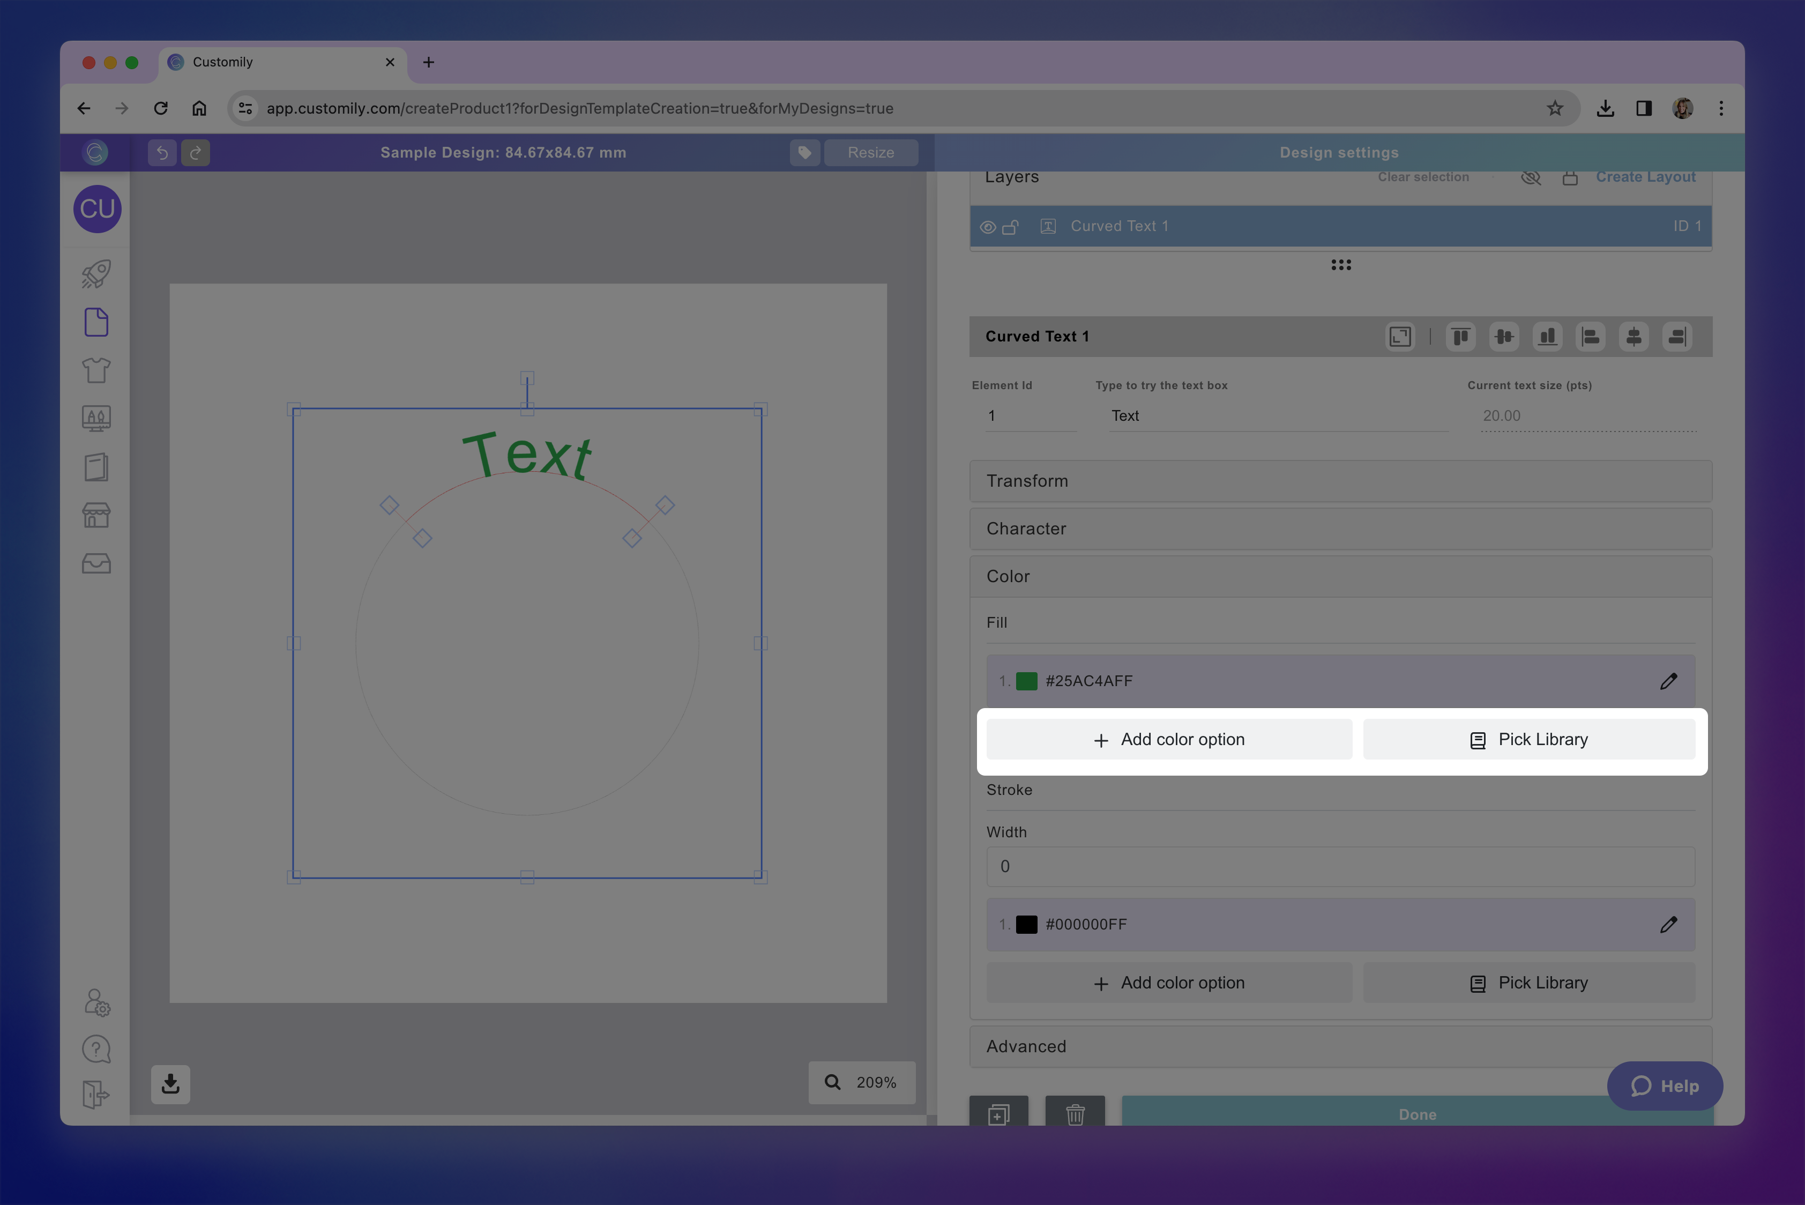Edit the #25AC4AFF fill color pencil
Viewport: 1805px width, 1205px height.
pyautogui.click(x=1668, y=681)
